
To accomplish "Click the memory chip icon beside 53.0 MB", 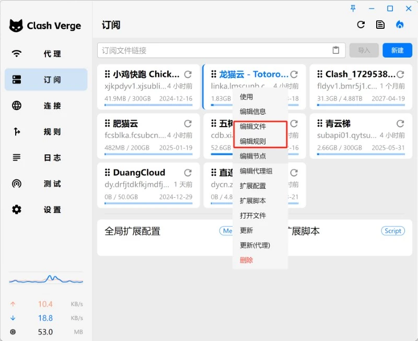I will click(13, 332).
